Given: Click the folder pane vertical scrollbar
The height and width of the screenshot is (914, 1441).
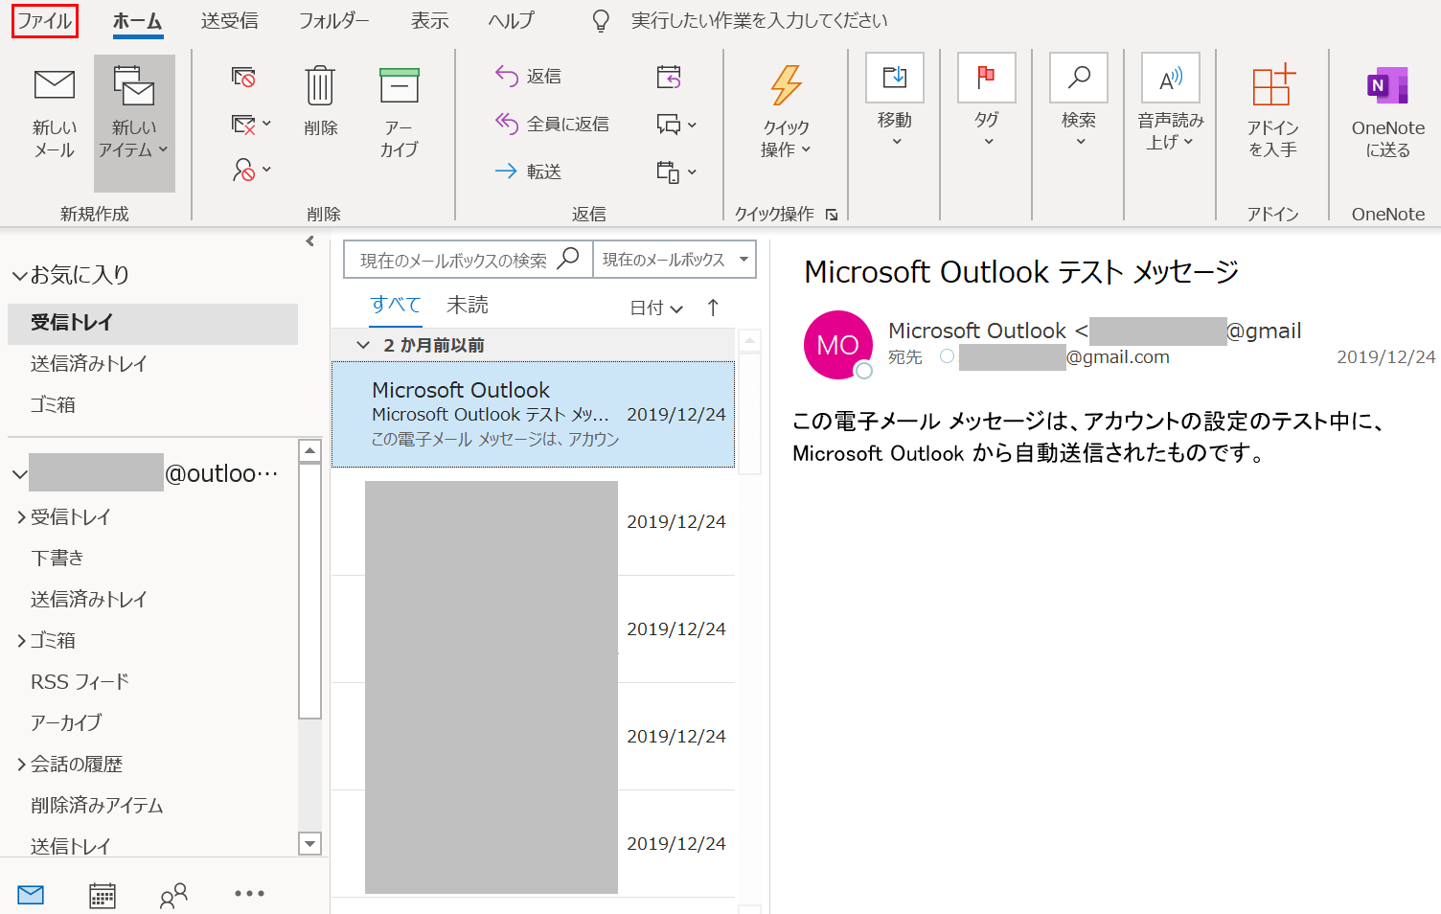Looking at the screenshot, I should click(309, 590).
